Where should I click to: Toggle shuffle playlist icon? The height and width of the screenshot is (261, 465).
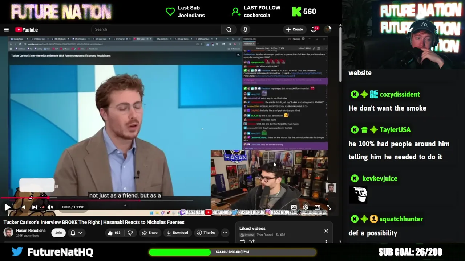[252, 241]
